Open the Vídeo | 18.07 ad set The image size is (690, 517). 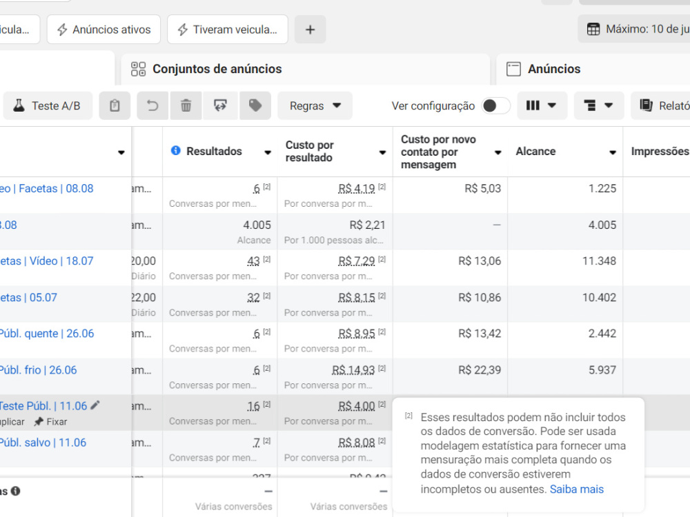point(47,261)
